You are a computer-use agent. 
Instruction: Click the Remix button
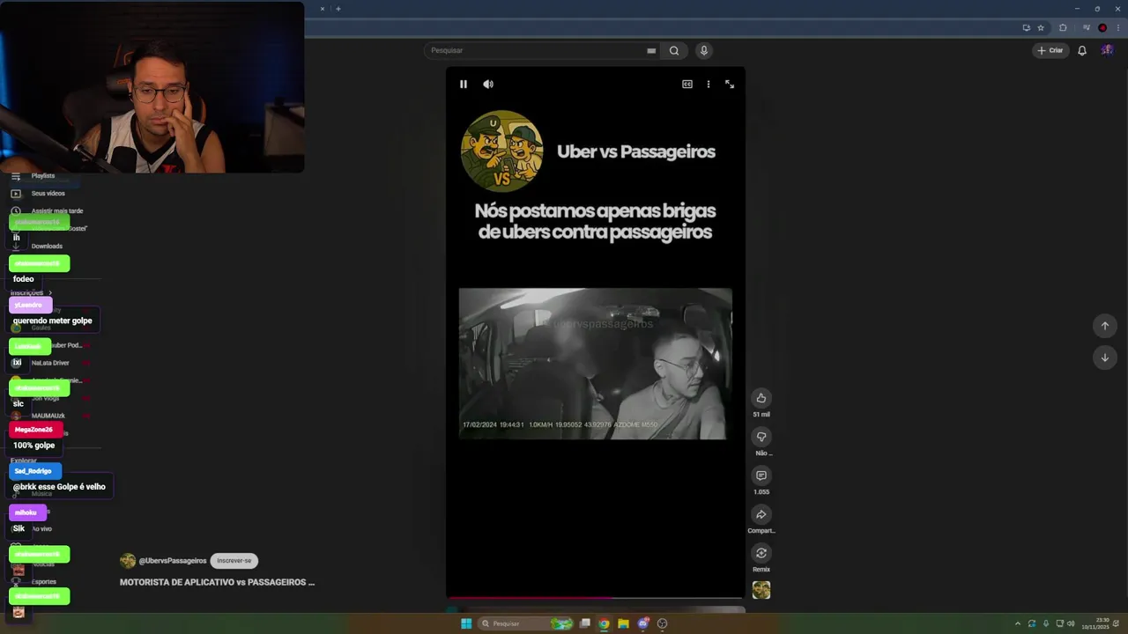pyautogui.click(x=761, y=553)
